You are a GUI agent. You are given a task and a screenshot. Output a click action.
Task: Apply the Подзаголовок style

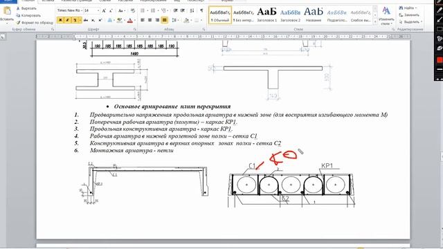[337, 15]
